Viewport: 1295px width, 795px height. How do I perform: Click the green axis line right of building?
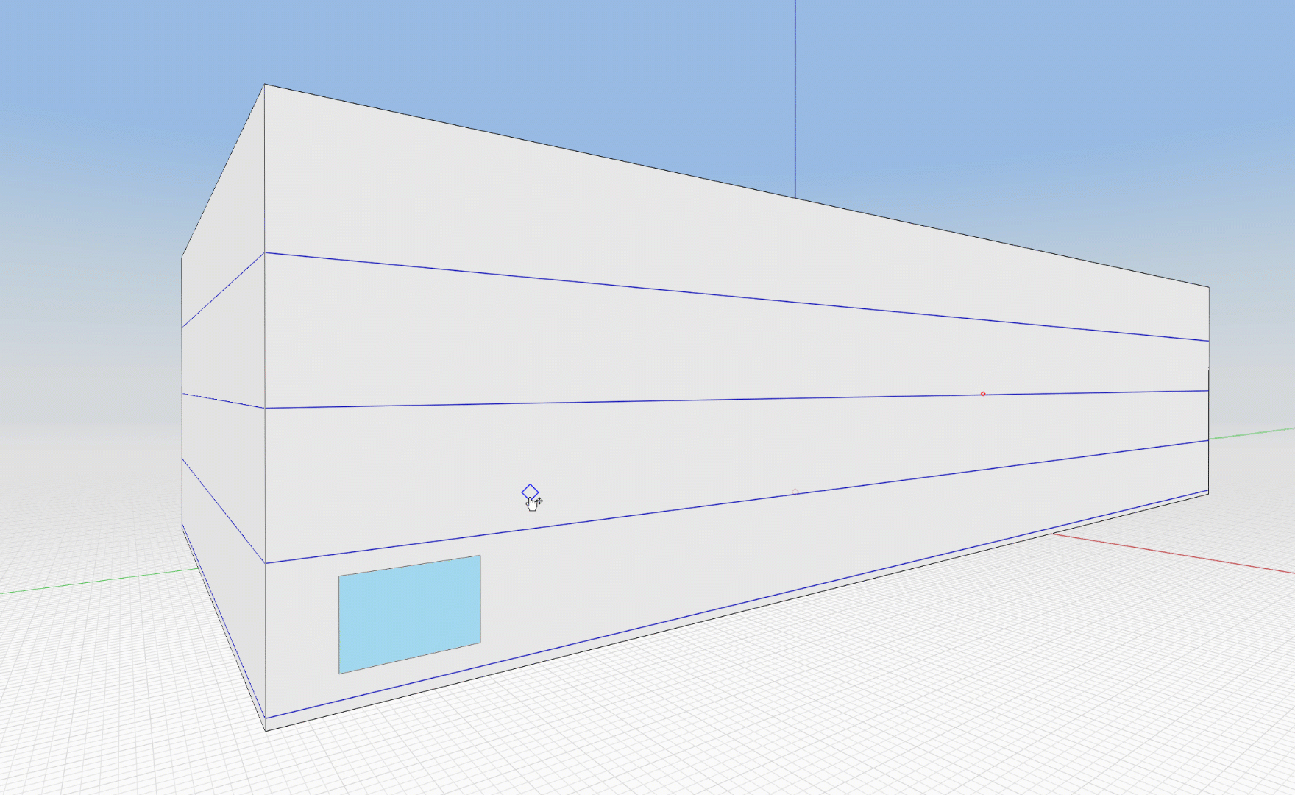click(1251, 434)
